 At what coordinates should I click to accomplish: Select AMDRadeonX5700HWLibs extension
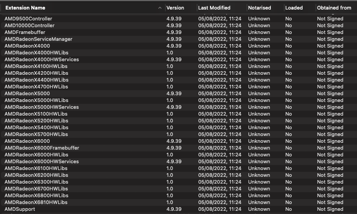click(179, 134)
